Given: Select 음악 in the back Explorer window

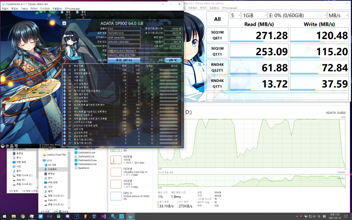Looking at the screenshot, I should click(x=17, y=171).
